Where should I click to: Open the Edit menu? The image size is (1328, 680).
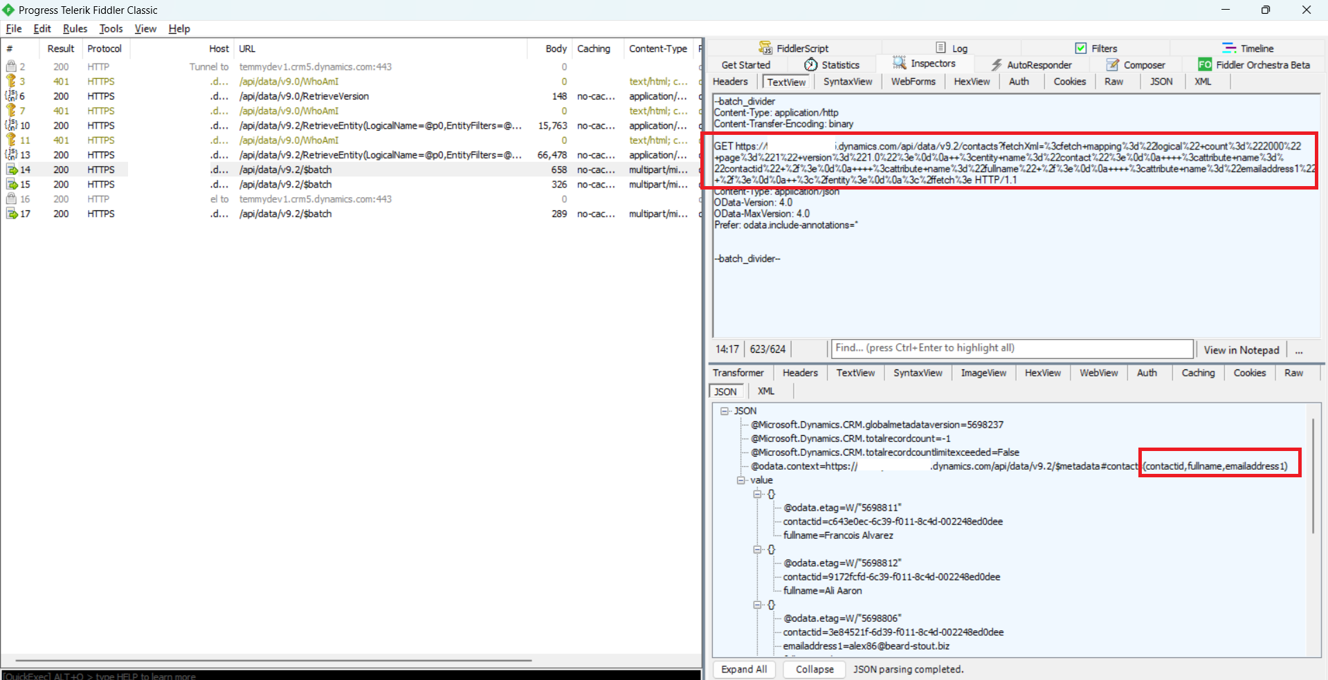click(x=42, y=28)
